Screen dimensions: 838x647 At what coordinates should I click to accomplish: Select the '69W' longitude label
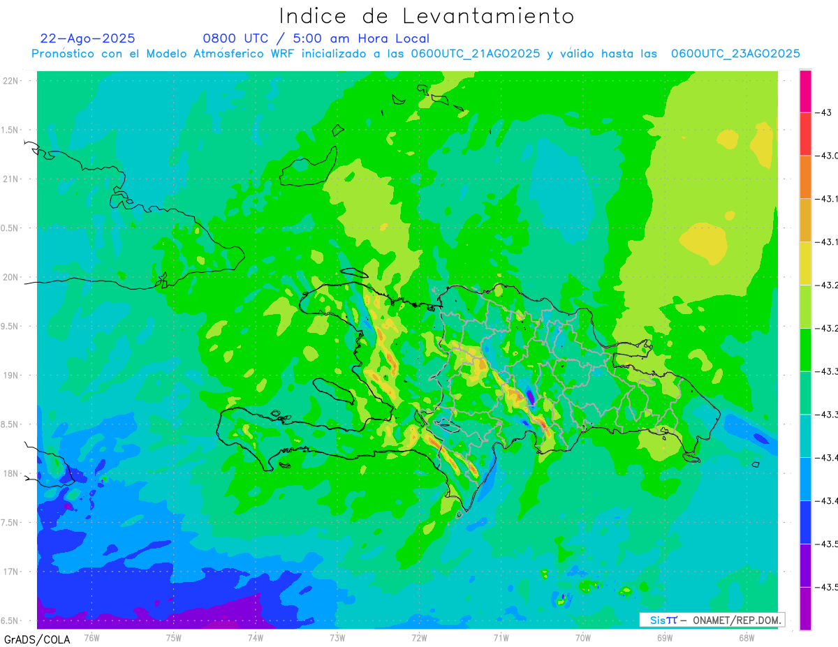click(x=665, y=637)
